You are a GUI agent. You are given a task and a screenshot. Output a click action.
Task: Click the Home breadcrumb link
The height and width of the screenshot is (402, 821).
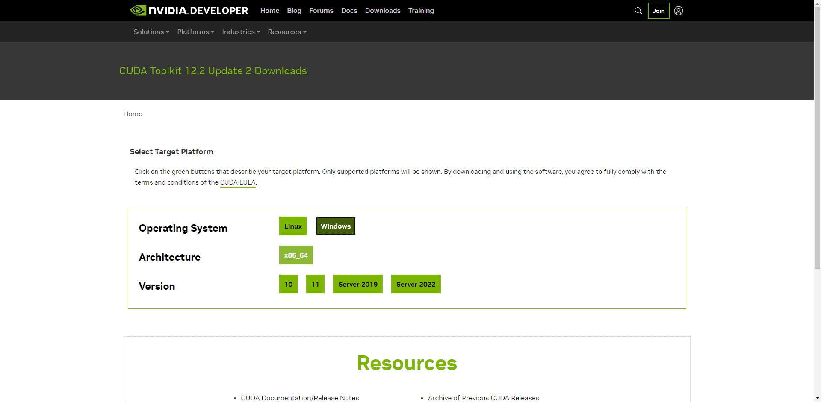coord(133,114)
